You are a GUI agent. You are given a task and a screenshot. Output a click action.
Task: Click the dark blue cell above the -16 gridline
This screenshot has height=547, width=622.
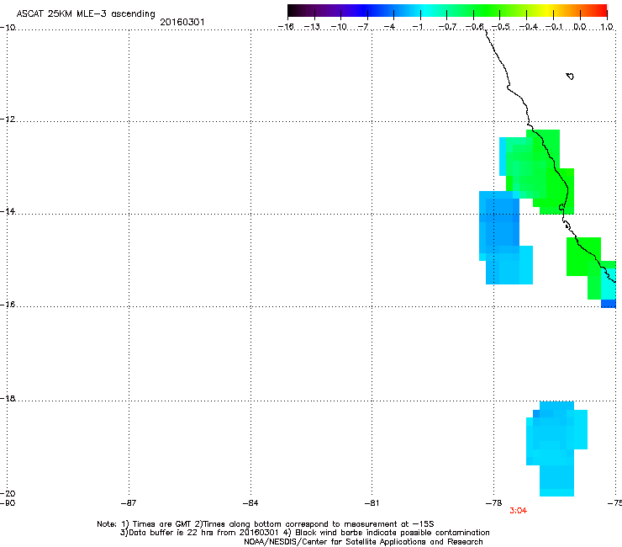click(609, 304)
